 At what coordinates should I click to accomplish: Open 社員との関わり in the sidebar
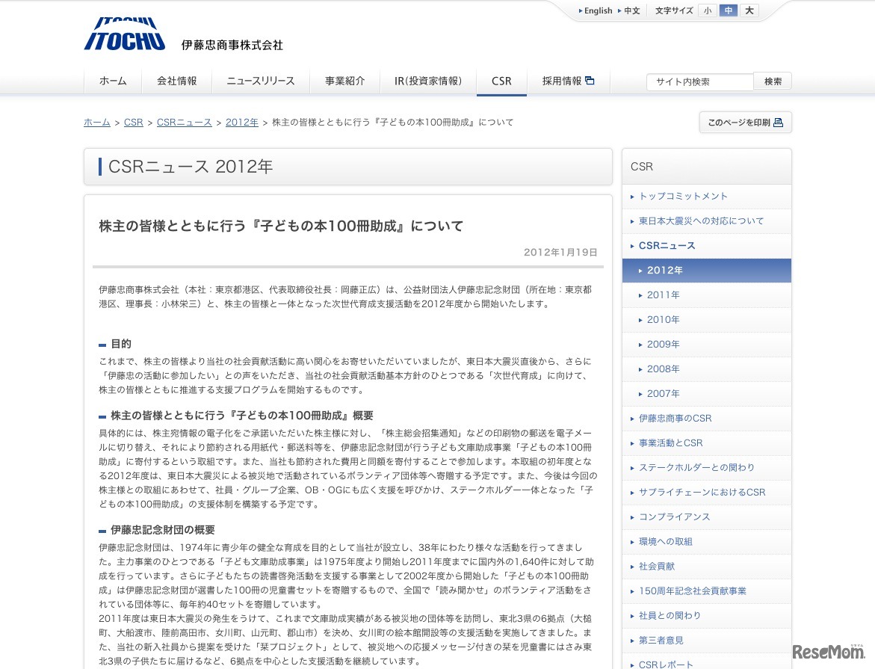(706, 615)
